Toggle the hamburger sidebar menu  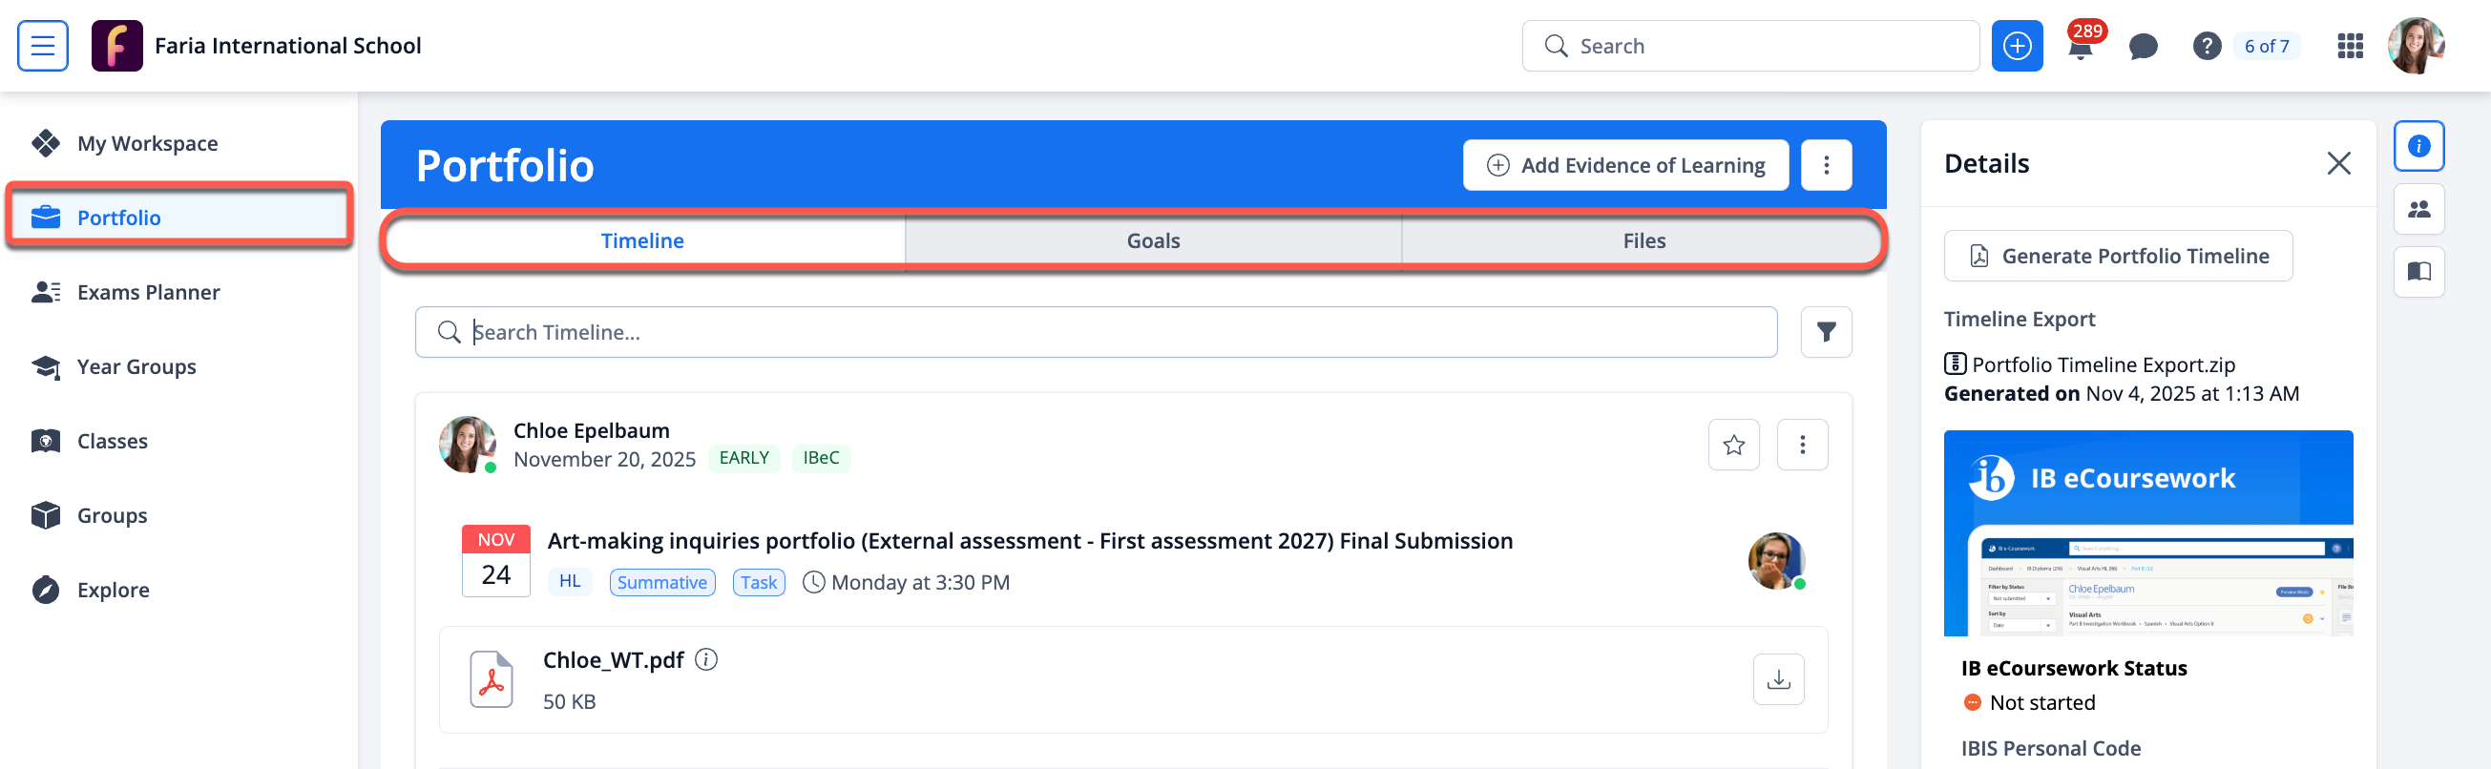tap(43, 47)
